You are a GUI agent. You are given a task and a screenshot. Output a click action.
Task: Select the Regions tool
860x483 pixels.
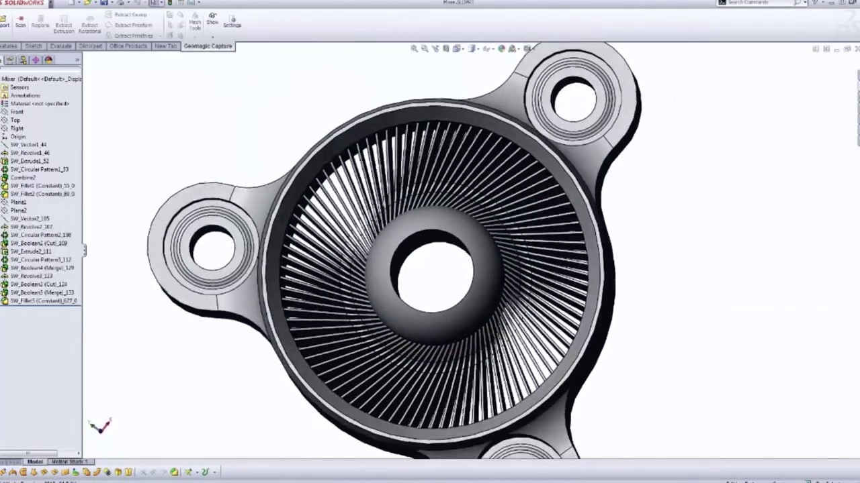click(40, 21)
